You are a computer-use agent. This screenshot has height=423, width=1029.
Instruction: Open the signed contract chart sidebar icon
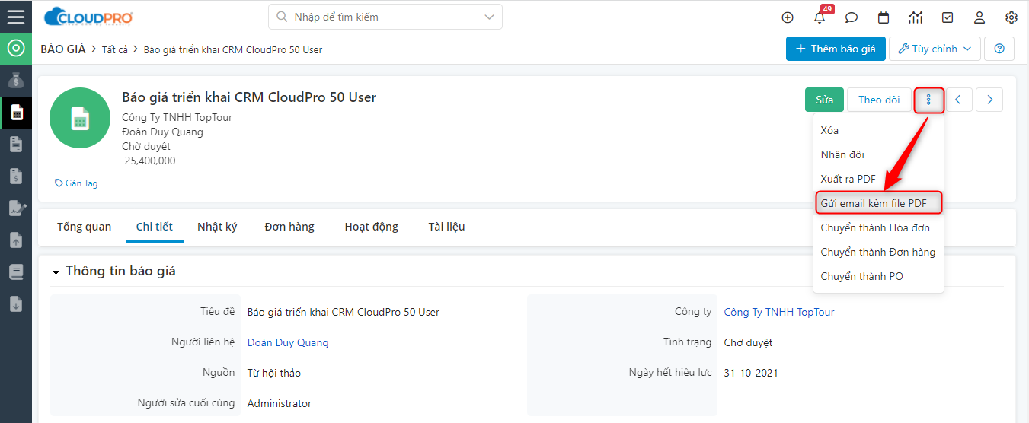[16, 208]
